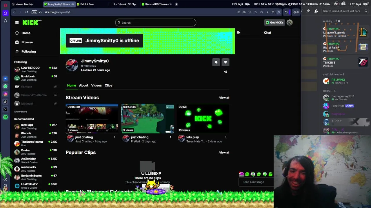Open the Kick sidebar hamburger menu
The image size is (371, 208).
click(x=17, y=23)
